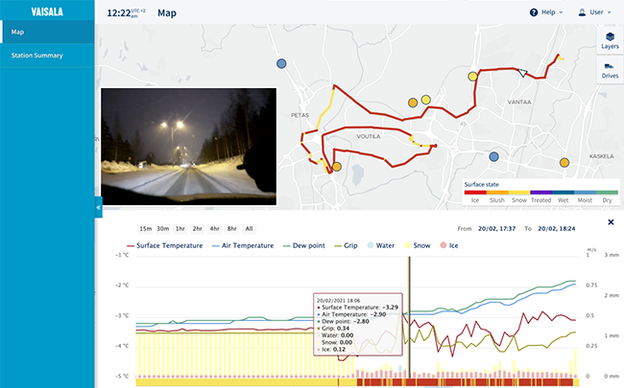Show All time range data

click(x=249, y=229)
